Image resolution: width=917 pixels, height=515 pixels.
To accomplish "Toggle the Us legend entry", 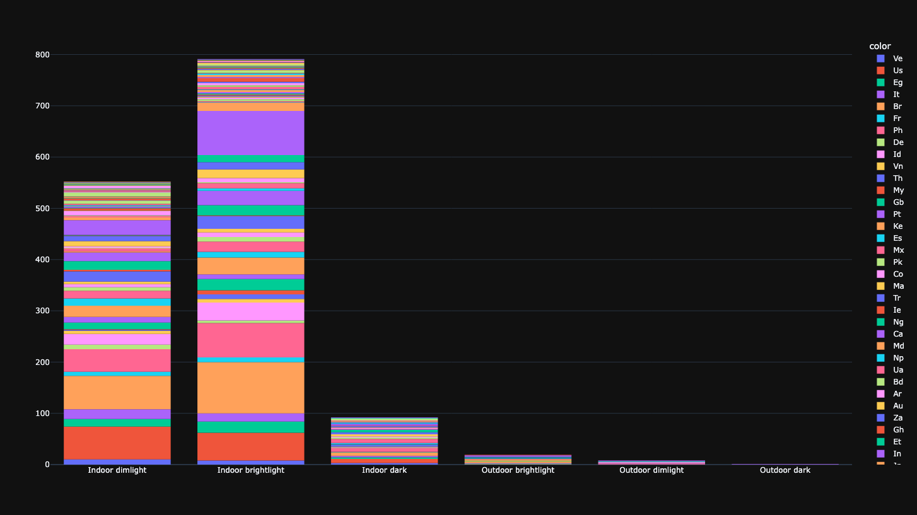I will pyautogui.click(x=890, y=71).
